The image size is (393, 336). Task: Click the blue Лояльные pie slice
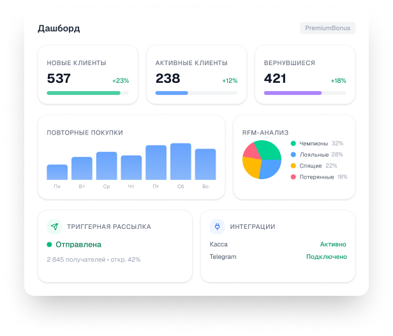point(271,169)
